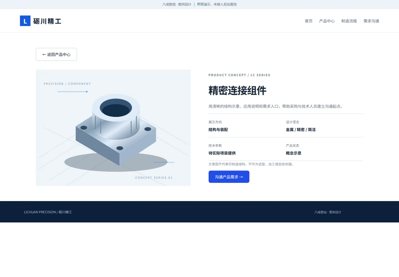This screenshot has height=277, width=399.
Task: Click the product description paragraph starting 用清晰的结构示意
Action: (x=276, y=106)
